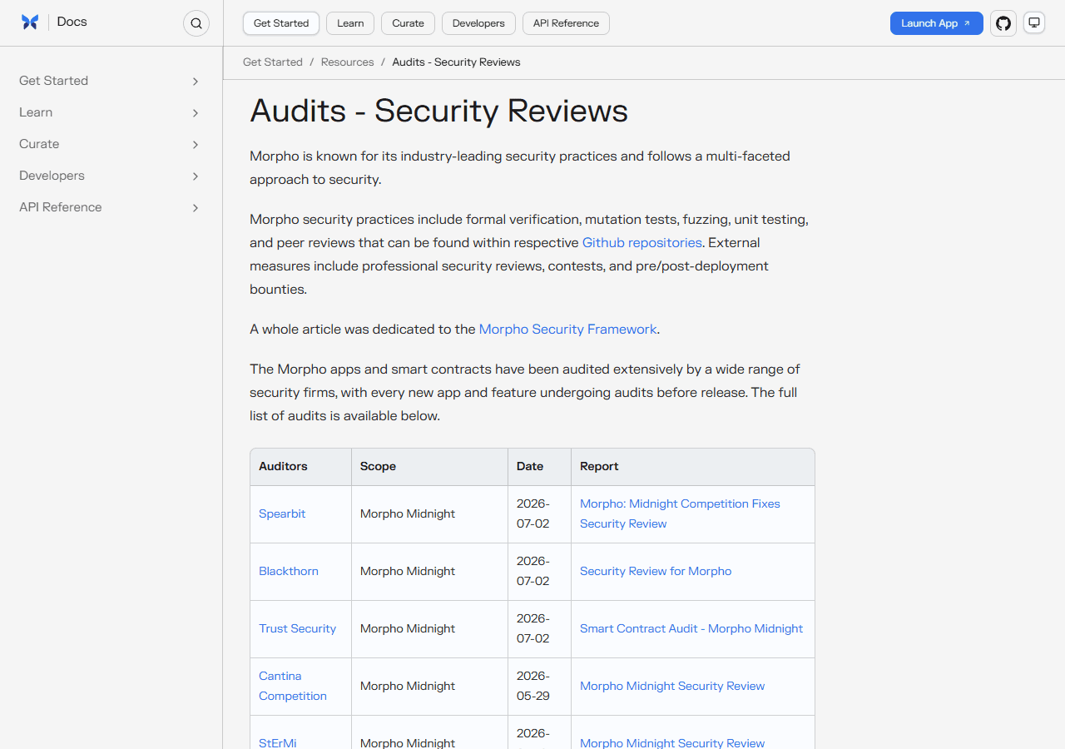
Task: Open Morpho: Midnight Competition Fixes Security Review report
Action: pyautogui.click(x=680, y=514)
